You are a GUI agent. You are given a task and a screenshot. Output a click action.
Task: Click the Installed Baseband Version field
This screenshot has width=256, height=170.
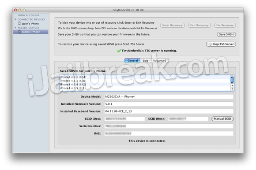click(169, 111)
